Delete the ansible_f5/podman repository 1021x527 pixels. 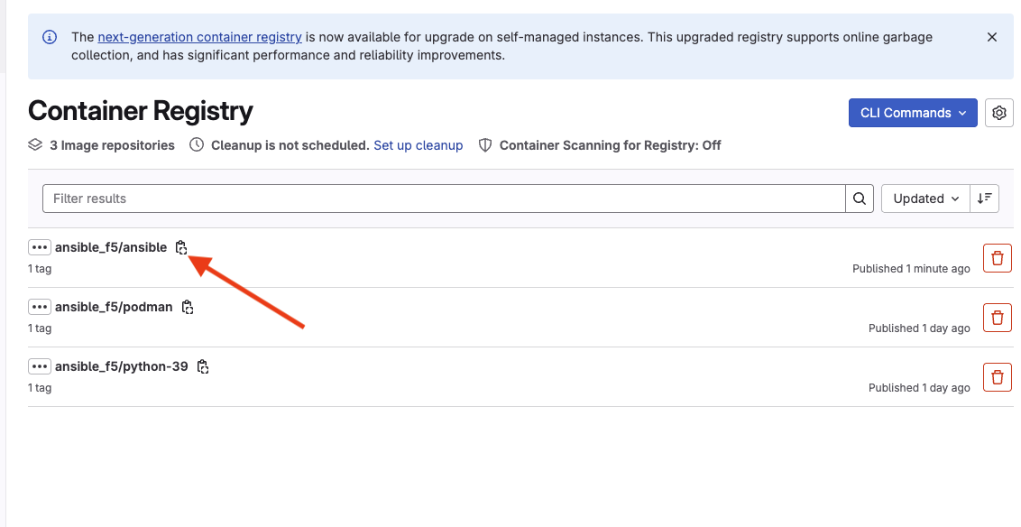(997, 318)
